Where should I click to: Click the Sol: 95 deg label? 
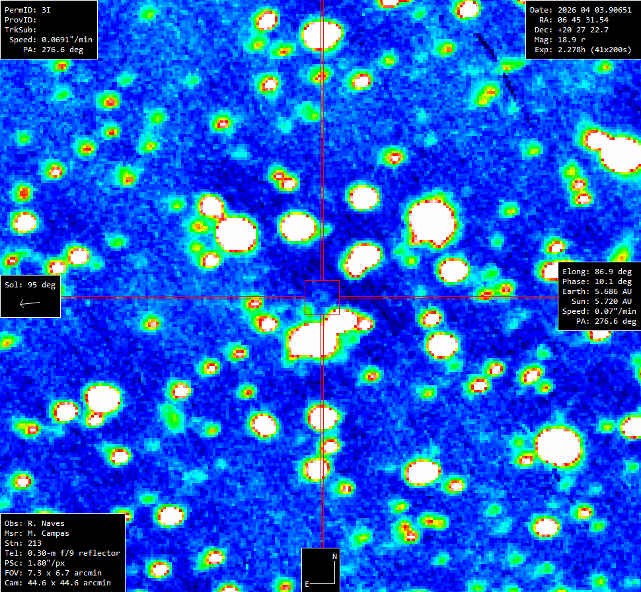click(30, 285)
